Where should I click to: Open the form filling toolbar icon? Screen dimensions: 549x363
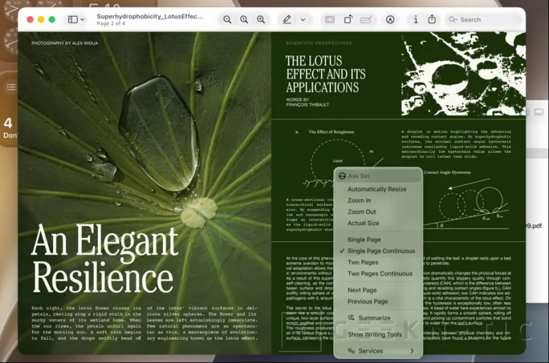point(366,20)
